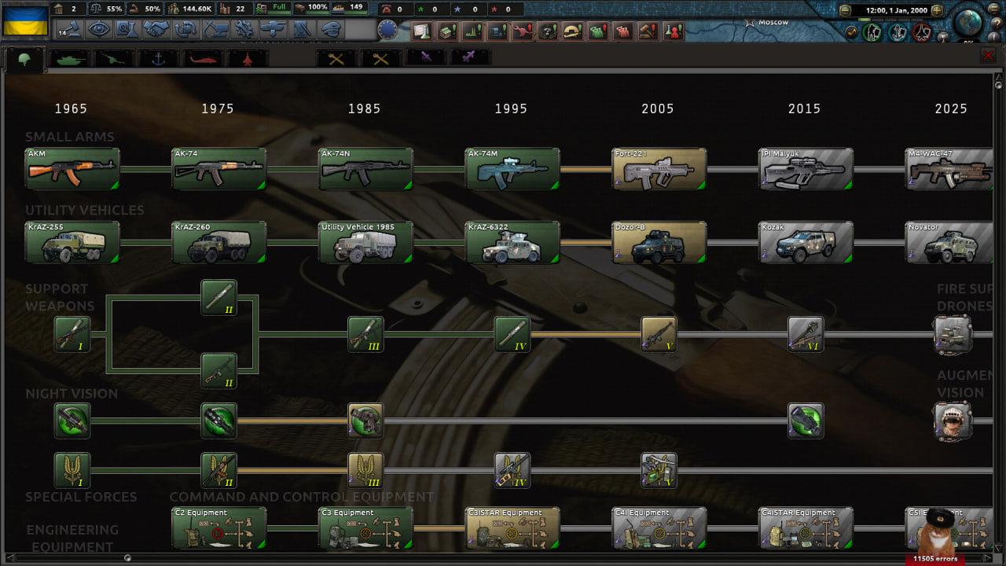Select the C3 Equipment technology
The width and height of the screenshot is (1006, 566).
pos(365,528)
